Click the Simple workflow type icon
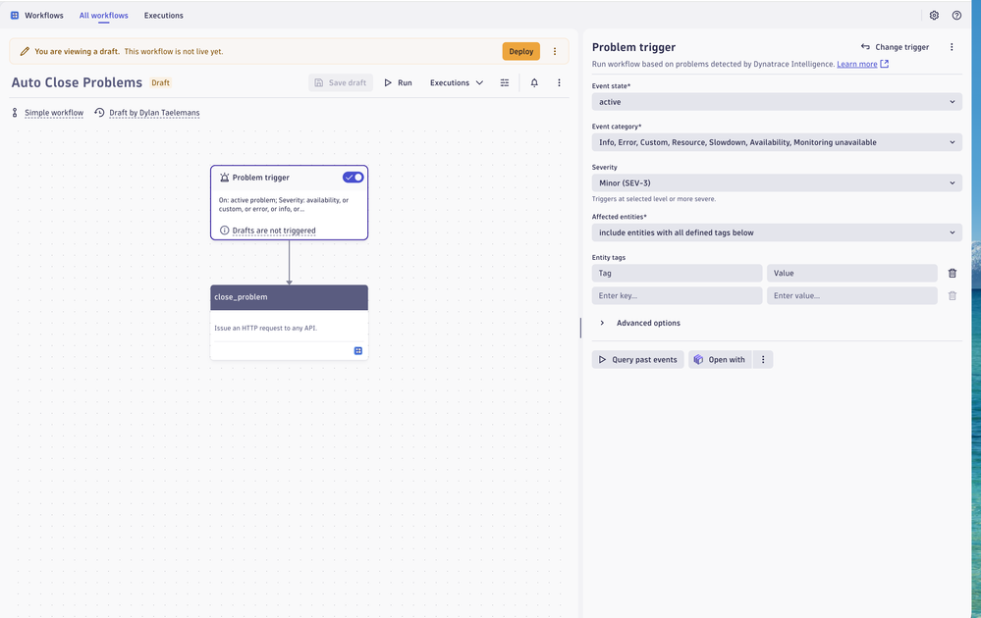This screenshot has height=618, width=981. [x=15, y=113]
